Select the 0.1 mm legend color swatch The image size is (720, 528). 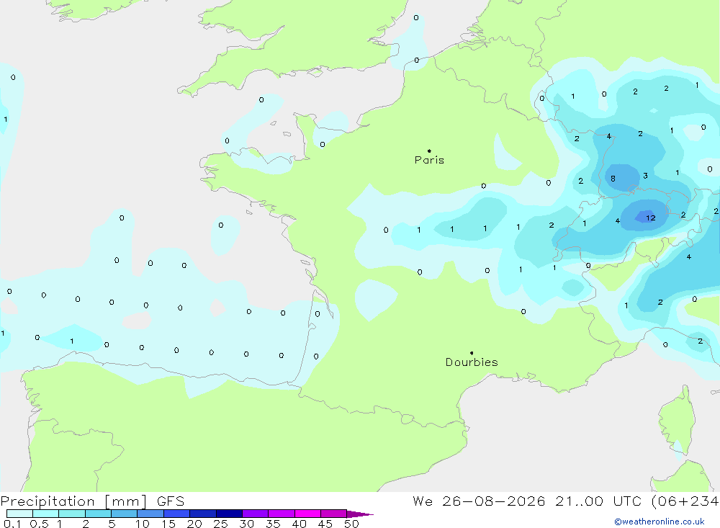click(x=19, y=514)
